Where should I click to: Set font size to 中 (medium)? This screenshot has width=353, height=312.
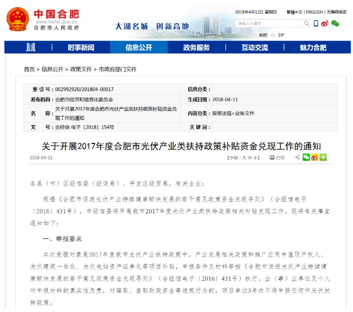[x=247, y=158]
